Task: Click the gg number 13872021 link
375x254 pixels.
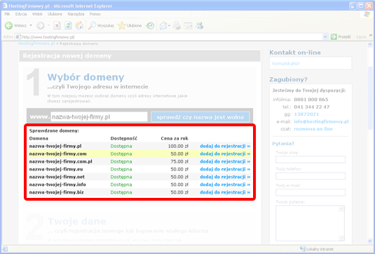Action: [x=306, y=114]
